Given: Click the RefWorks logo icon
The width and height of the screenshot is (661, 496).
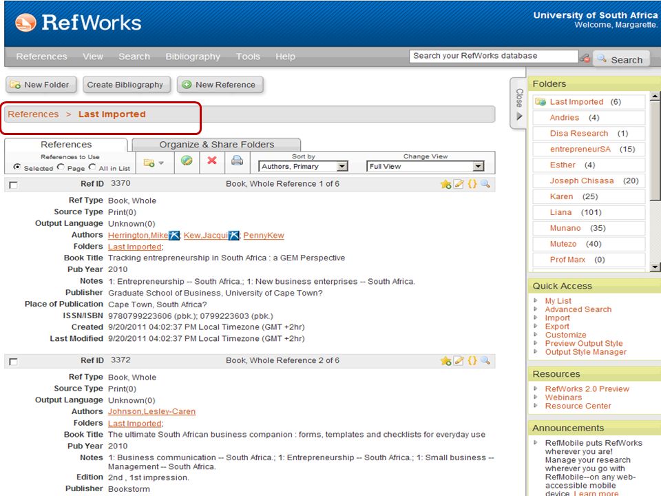Looking at the screenshot, I should pyautogui.click(x=25, y=22).
